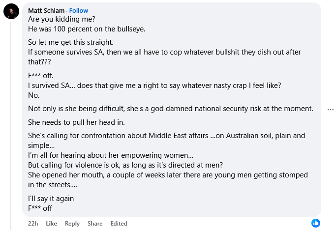336x230 pixels.
Task: Follow Matt Schlam
Action: click(79, 10)
